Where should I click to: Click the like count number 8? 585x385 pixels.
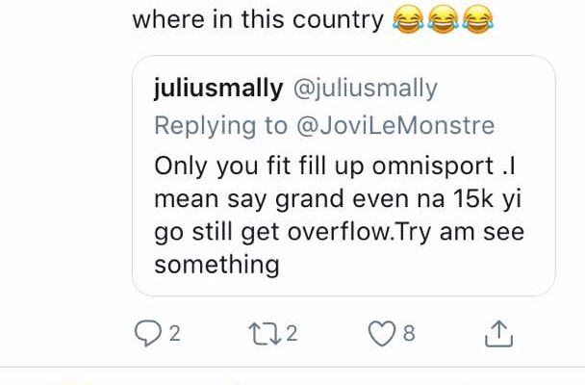pos(408,334)
